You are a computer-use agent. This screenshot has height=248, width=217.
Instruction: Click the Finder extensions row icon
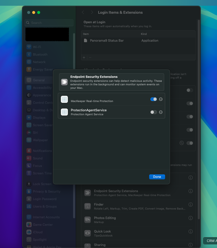(x=88, y=206)
